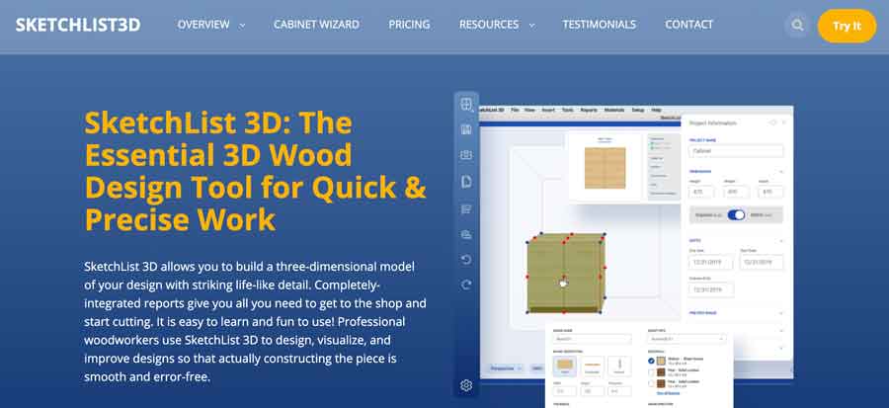Select the horizontal board orientation thumbnail
This screenshot has width=889, height=408.
(x=592, y=367)
